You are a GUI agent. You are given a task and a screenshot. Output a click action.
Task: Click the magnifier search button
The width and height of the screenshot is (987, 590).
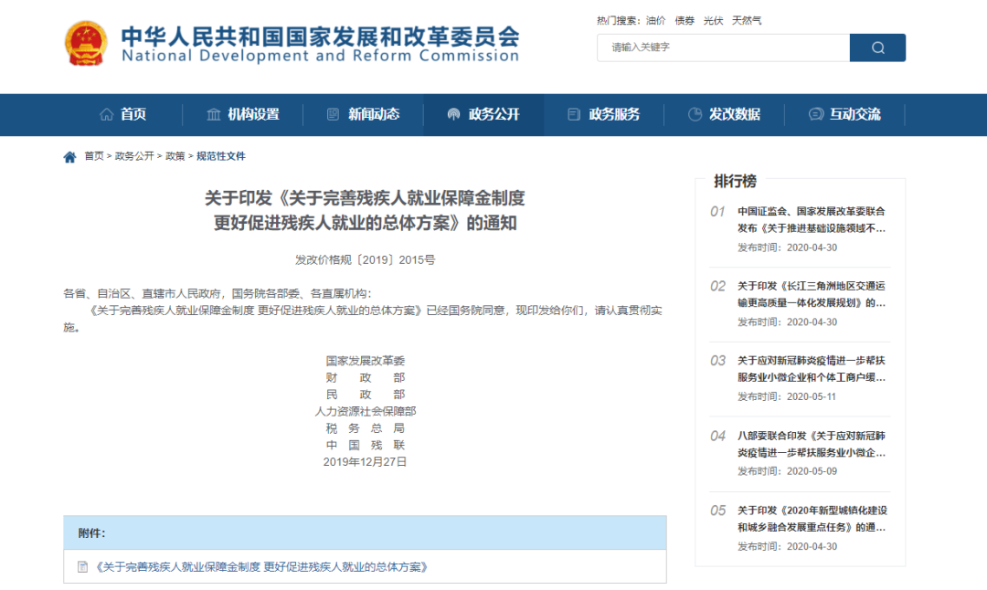tap(877, 47)
